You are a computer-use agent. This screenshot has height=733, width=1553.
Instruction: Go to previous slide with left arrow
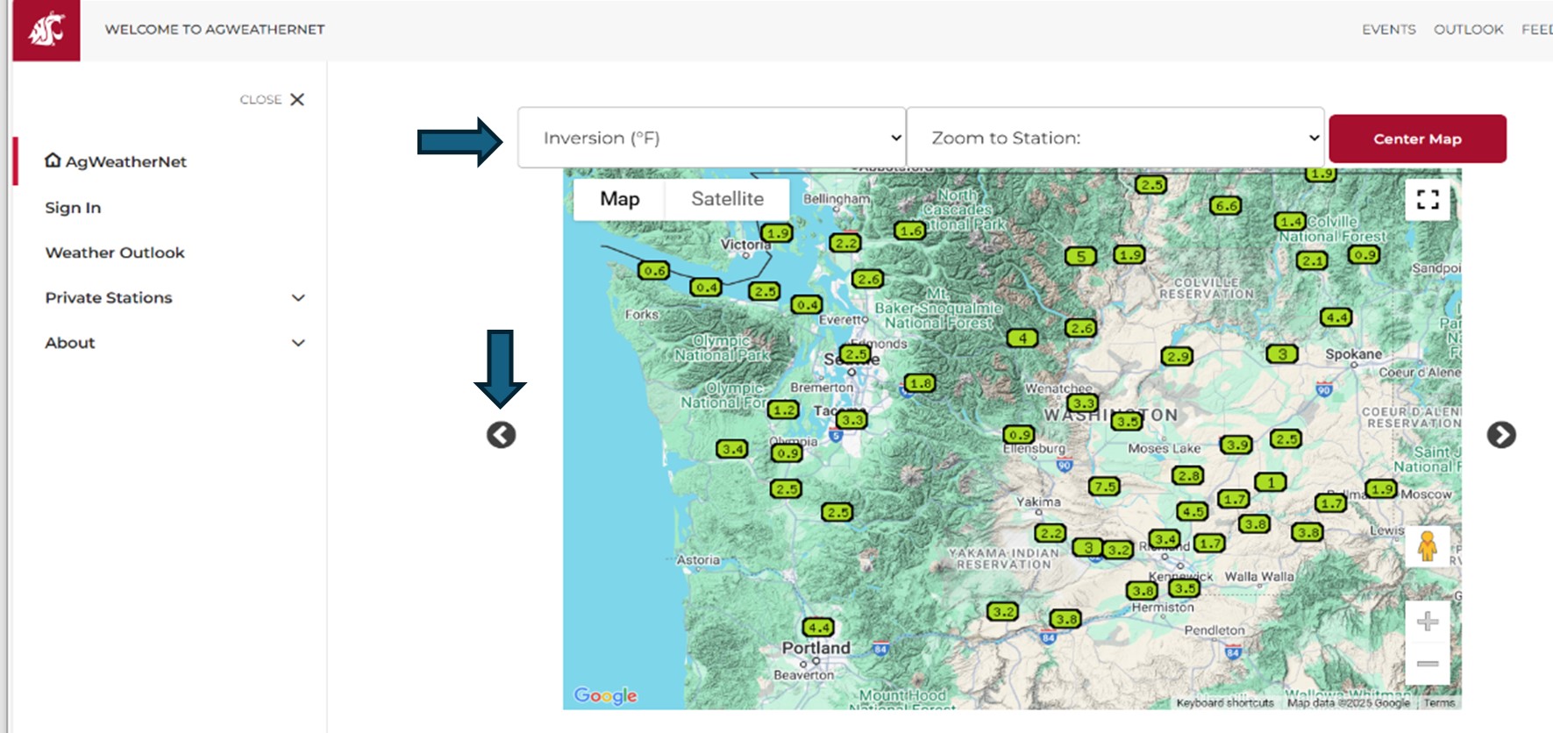[501, 435]
